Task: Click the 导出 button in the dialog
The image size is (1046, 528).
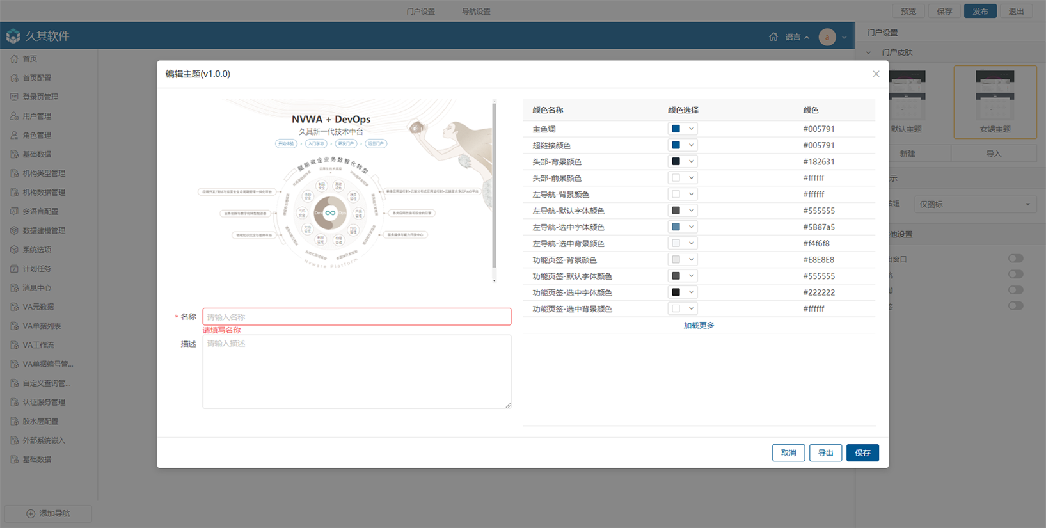Action: (825, 453)
